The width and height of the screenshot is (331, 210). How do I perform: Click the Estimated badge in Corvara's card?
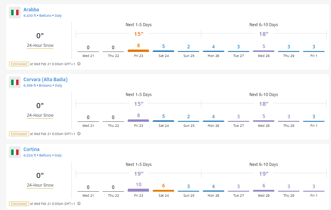tap(19, 134)
